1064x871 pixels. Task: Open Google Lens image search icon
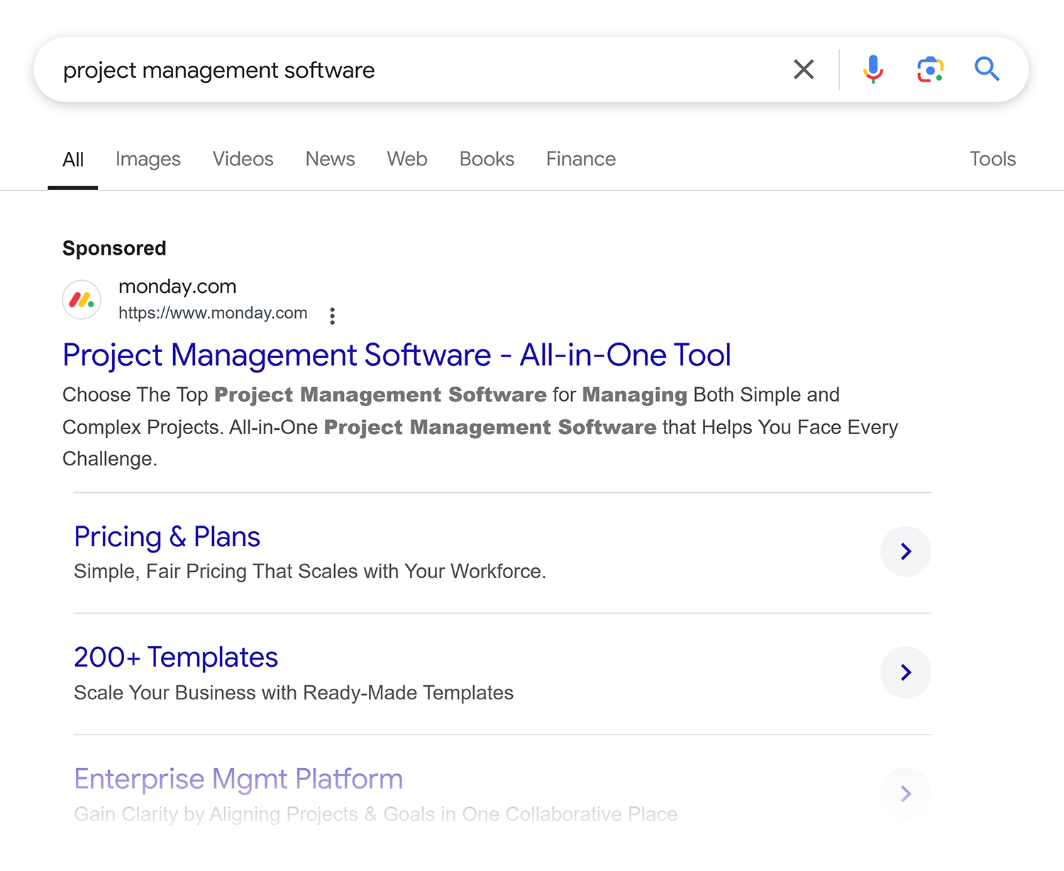(x=930, y=70)
